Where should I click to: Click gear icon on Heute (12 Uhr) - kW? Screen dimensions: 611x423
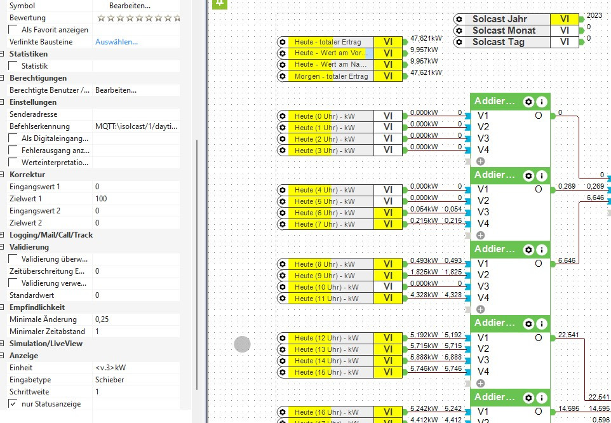point(283,338)
